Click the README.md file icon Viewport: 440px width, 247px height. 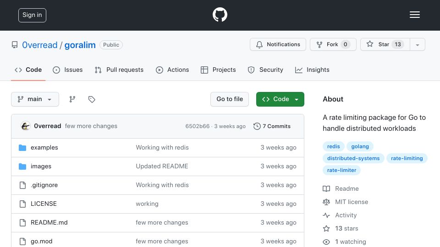pyautogui.click(x=22, y=223)
